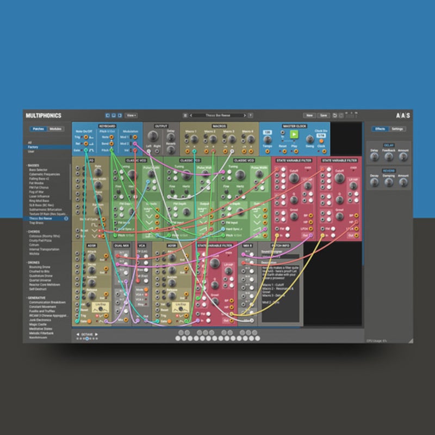Load the Junk Electronica patch
This screenshot has height=435, width=435.
coord(40,320)
